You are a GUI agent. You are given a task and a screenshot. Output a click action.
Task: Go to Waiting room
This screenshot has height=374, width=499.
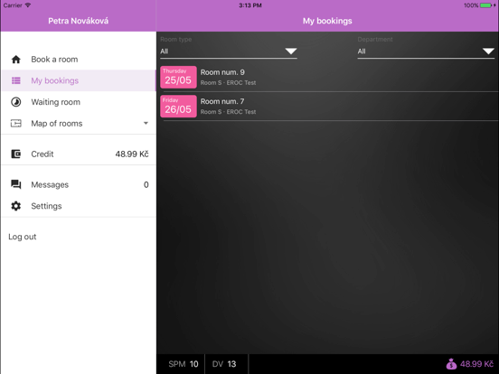(79, 102)
